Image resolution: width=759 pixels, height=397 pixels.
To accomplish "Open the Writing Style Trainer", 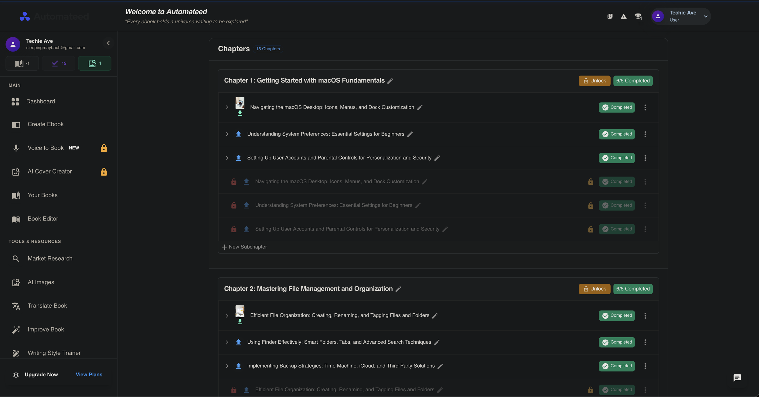I will pyautogui.click(x=54, y=353).
